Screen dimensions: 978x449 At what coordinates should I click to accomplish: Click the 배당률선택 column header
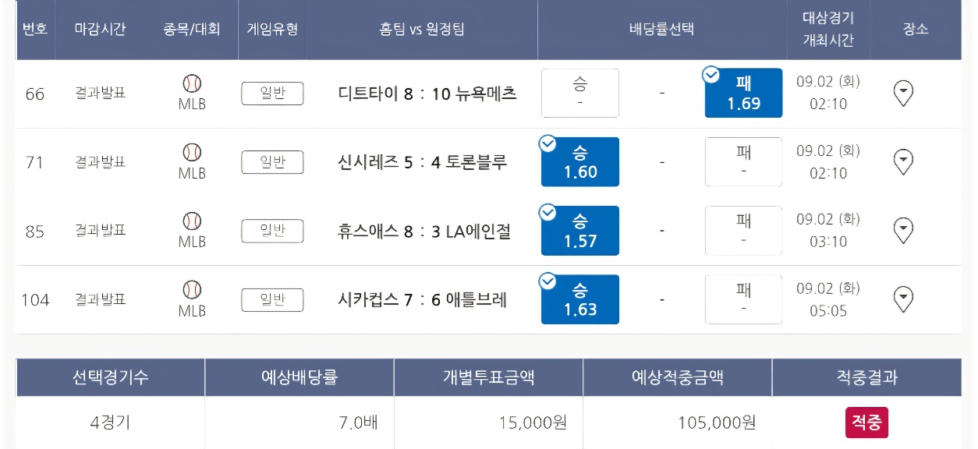point(661,30)
